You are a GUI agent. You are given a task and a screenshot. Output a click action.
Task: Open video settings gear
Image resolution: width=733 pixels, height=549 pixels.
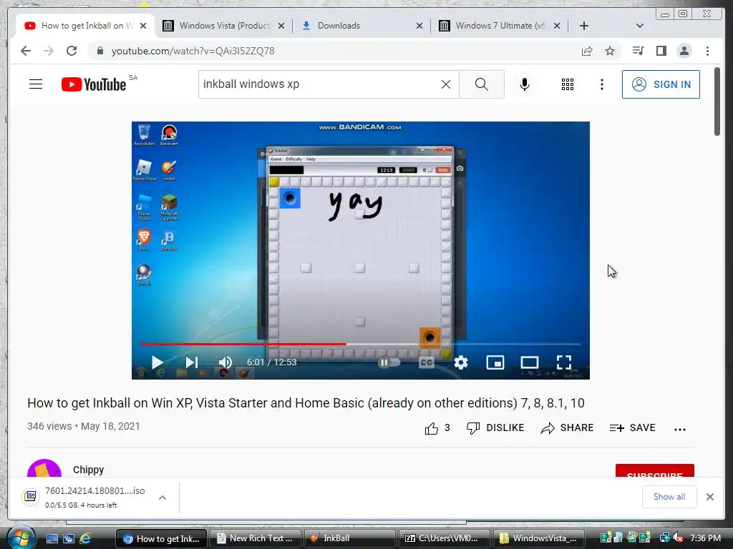pos(461,362)
